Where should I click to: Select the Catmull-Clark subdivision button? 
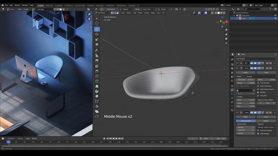[x=246, y=121]
